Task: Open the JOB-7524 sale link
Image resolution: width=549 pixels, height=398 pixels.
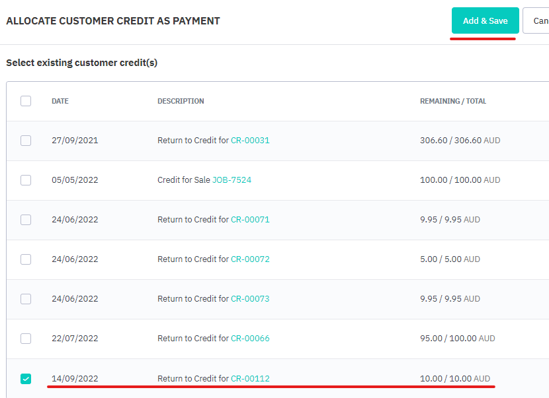Action: (232, 180)
